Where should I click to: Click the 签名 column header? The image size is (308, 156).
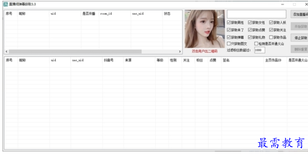(x=243, y=60)
